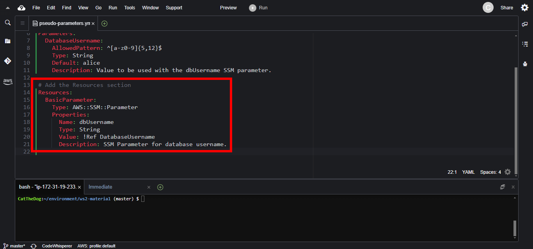The image size is (533, 249).
Task: Click the Share button
Action: (x=506, y=8)
